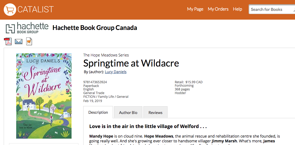The height and width of the screenshot is (145, 295).
Task: Select the Description tab
Action: click(x=98, y=112)
